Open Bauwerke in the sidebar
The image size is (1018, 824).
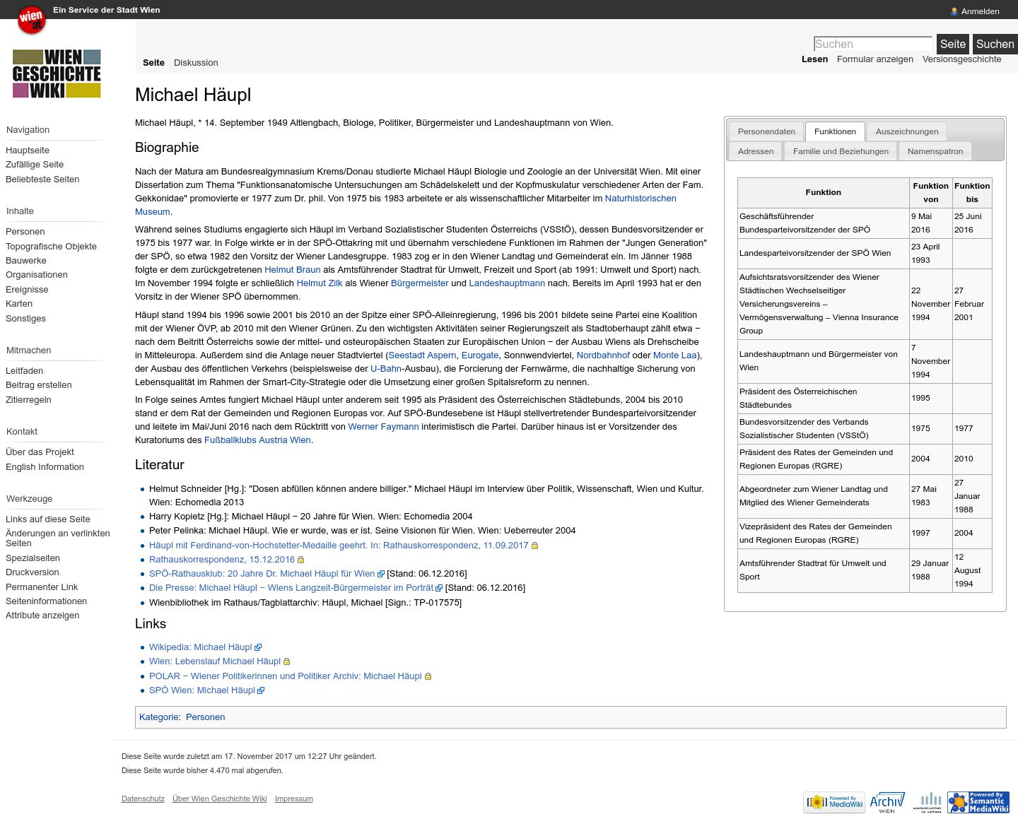pos(26,261)
